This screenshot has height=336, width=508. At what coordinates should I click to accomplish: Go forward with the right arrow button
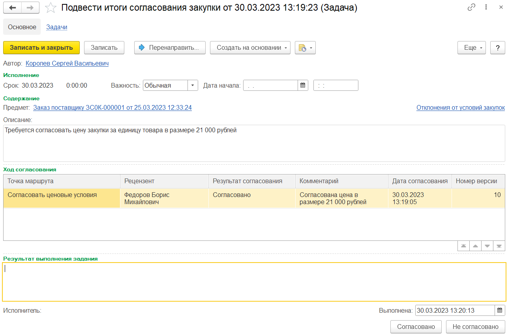coord(30,8)
